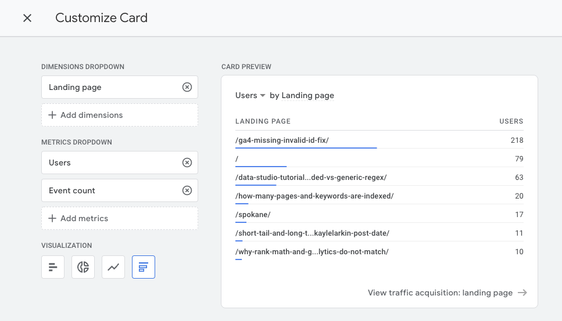This screenshot has height=321, width=562.
Task: Add a new metric
Action: (x=119, y=218)
